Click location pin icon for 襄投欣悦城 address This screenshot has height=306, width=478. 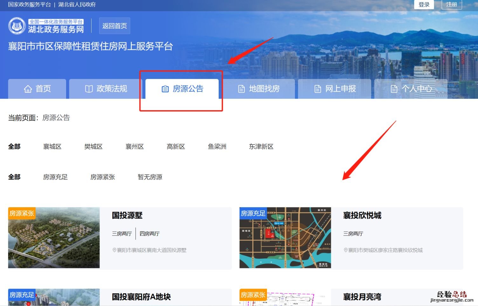pos(345,250)
